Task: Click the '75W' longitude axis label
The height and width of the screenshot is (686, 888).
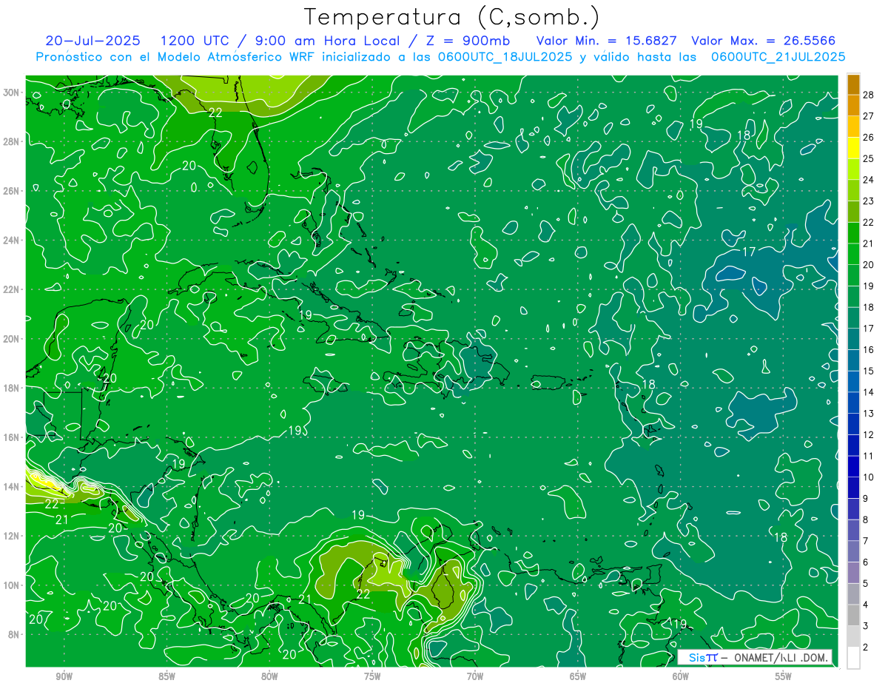Action: click(372, 676)
